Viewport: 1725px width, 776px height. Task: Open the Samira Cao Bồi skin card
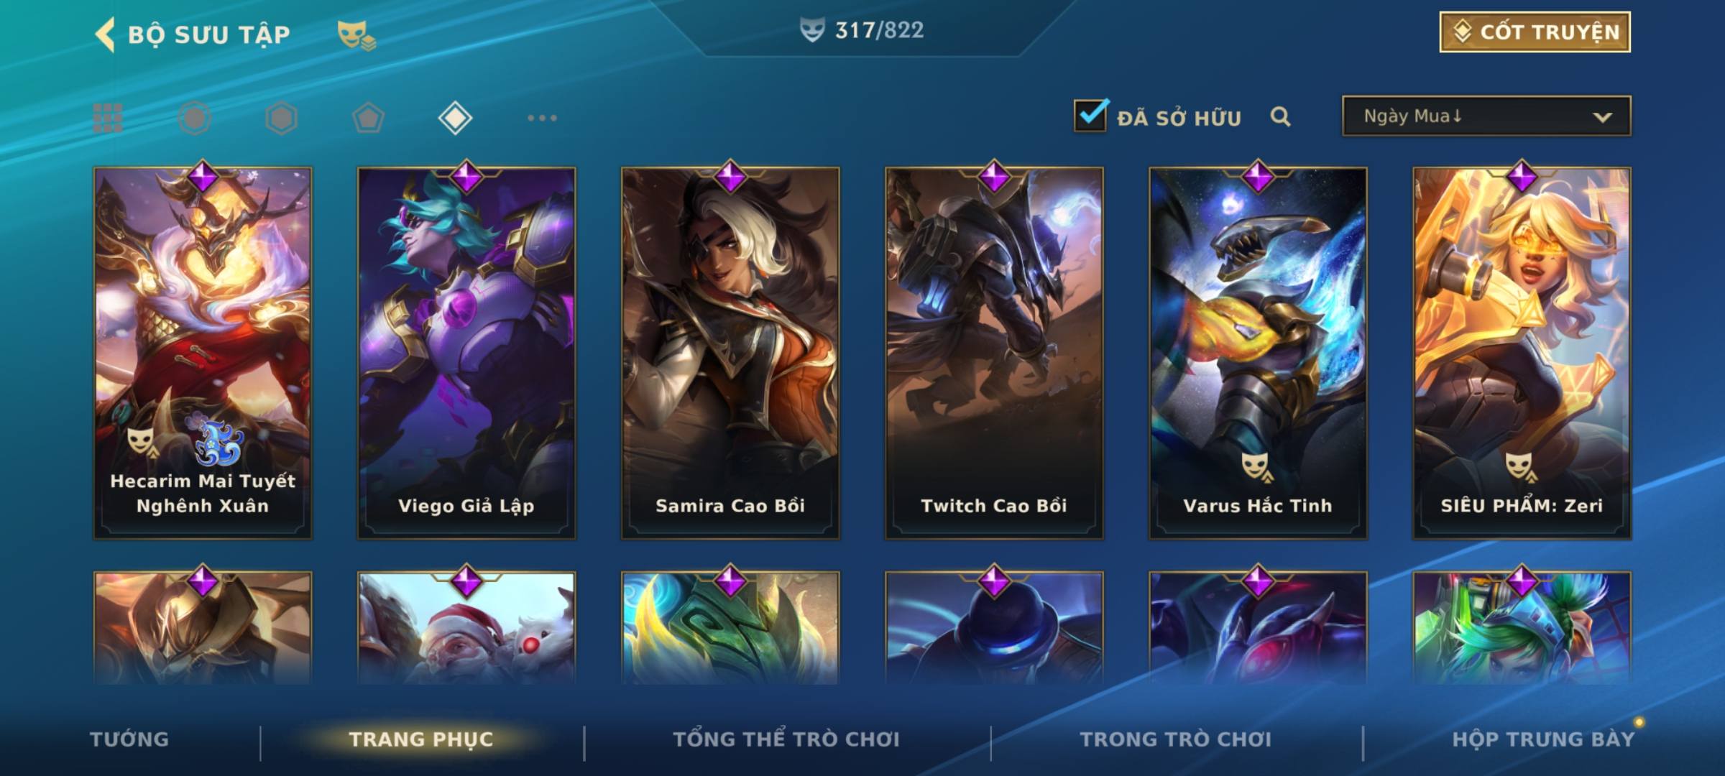coord(730,352)
